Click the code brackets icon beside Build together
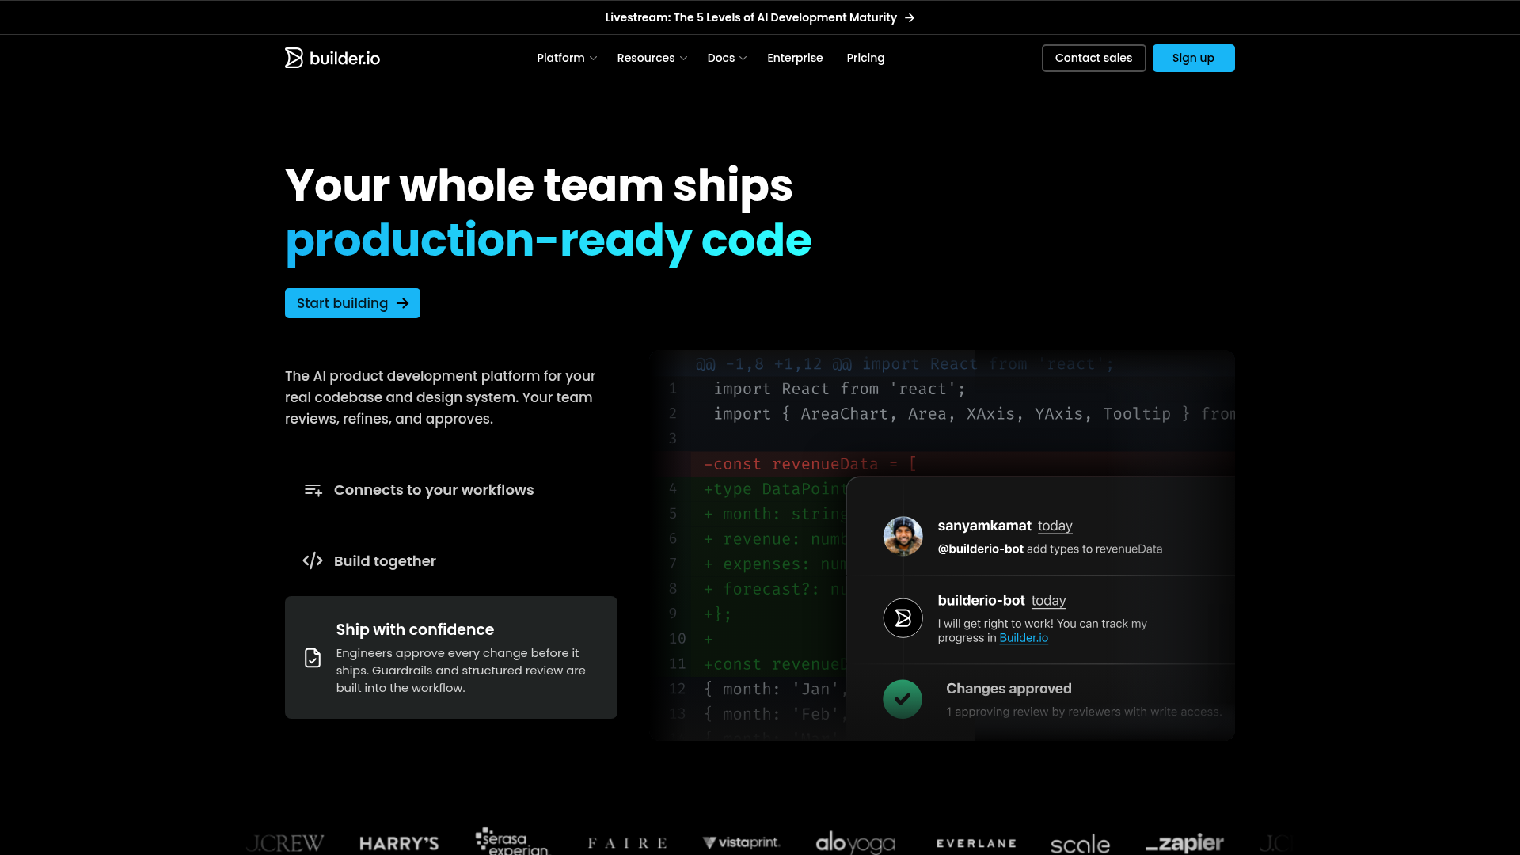Viewport: 1520px width, 855px height. tap(313, 560)
